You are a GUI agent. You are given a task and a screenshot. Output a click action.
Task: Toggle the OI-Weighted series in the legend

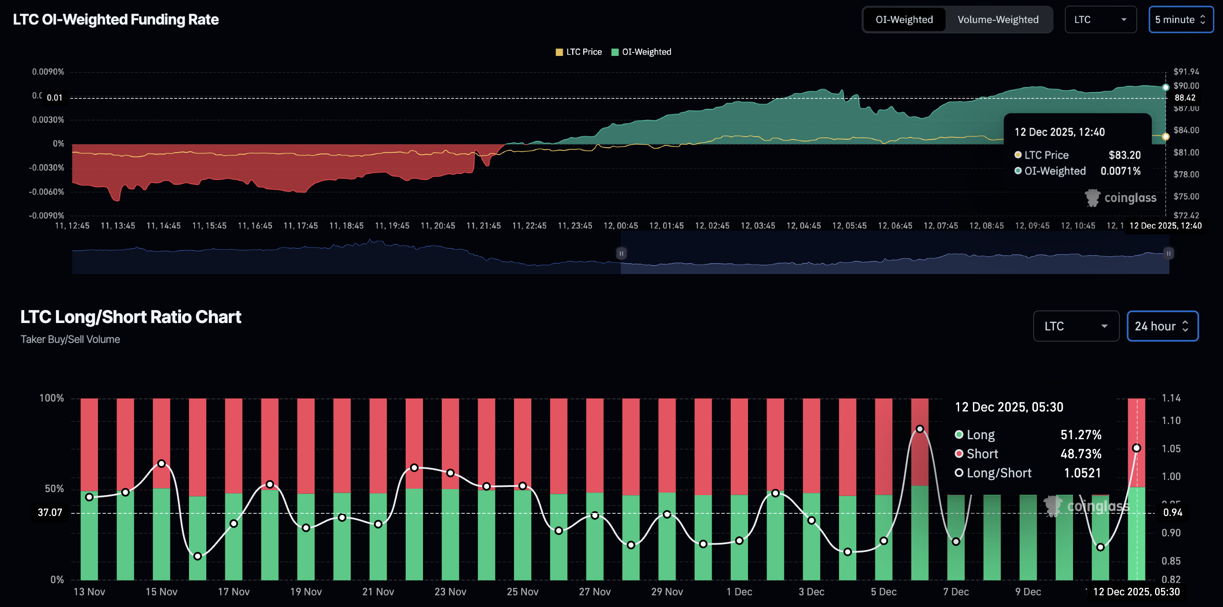pyautogui.click(x=642, y=52)
